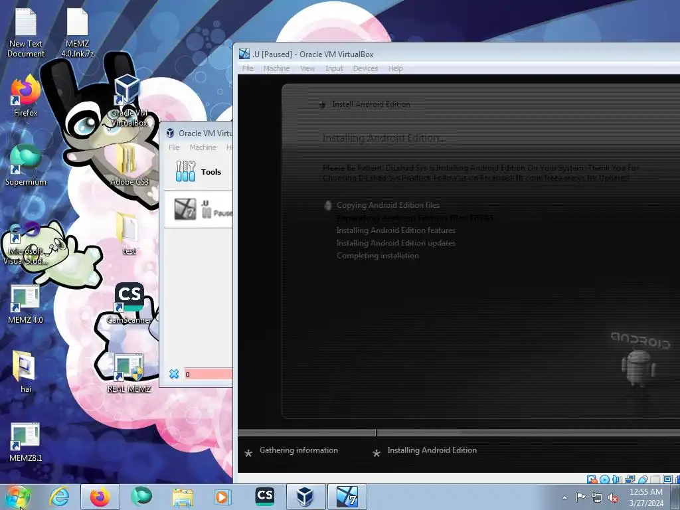Click the Start button orb
The width and height of the screenshot is (680, 510).
(17, 497)
